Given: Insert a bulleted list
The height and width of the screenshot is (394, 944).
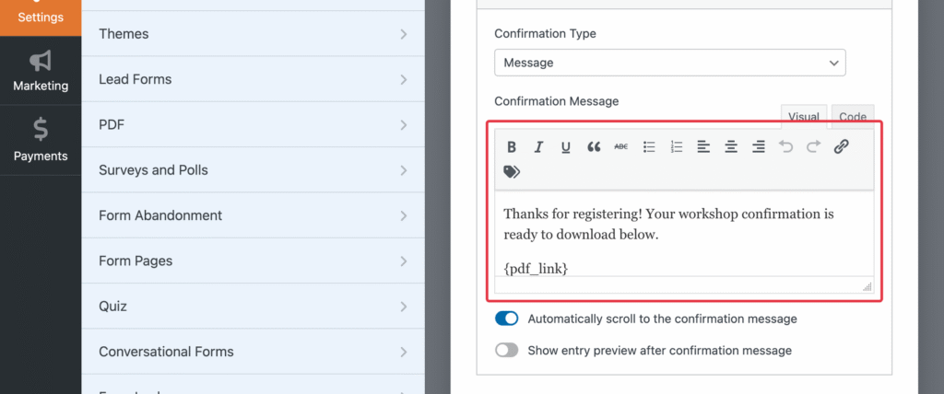Looking at the screenshot, I should (x=649, y=146).
